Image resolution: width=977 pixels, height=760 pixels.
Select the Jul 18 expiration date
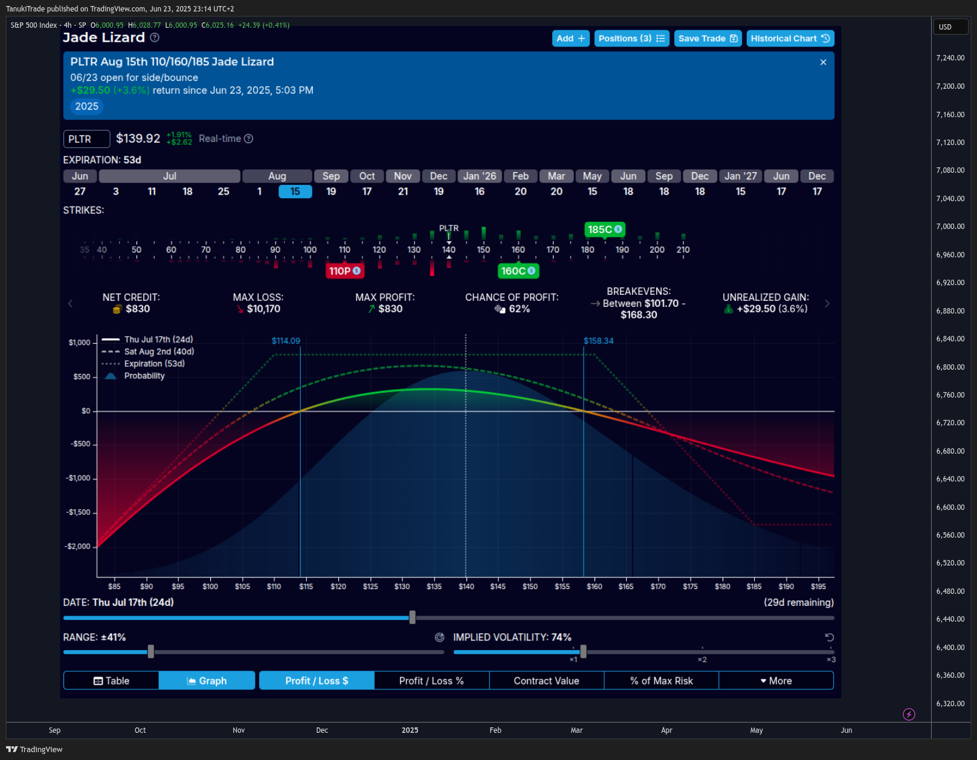click(187, 192)
